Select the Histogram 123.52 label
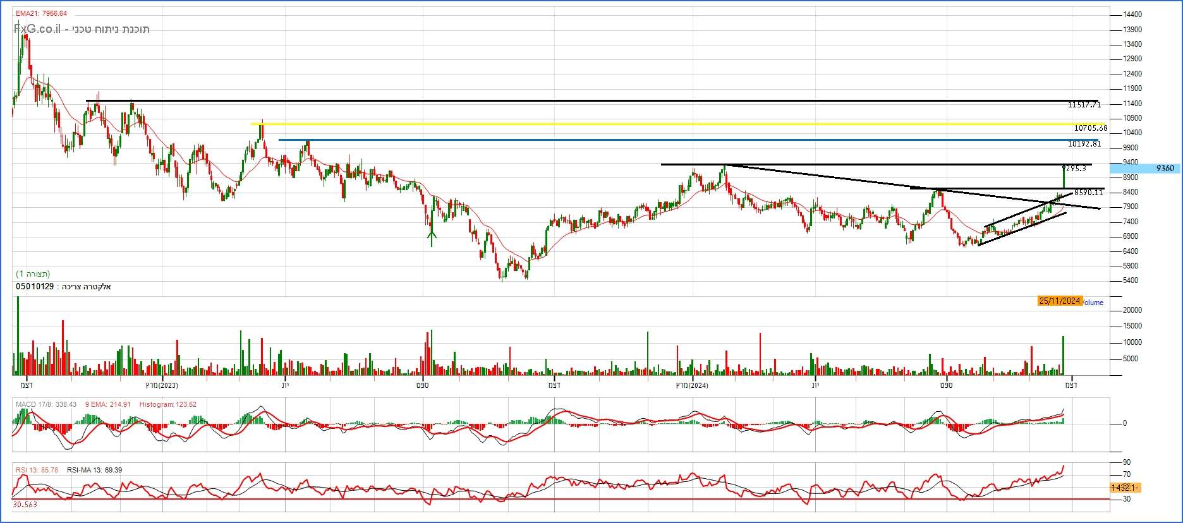Image resolution: width=1183 pixels, height=523 pixels. 167,404
